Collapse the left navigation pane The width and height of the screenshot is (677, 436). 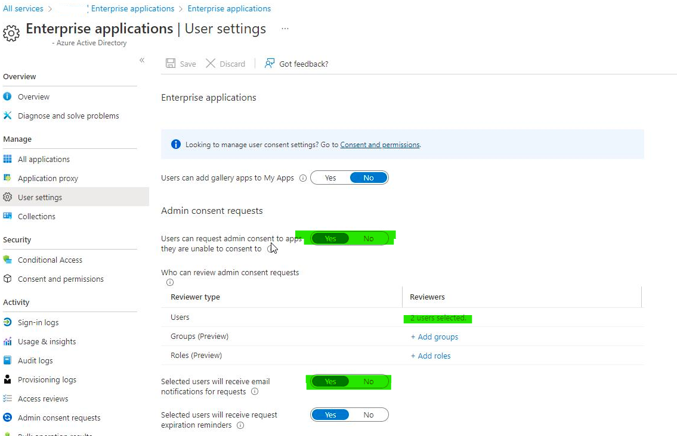point(142,60)
